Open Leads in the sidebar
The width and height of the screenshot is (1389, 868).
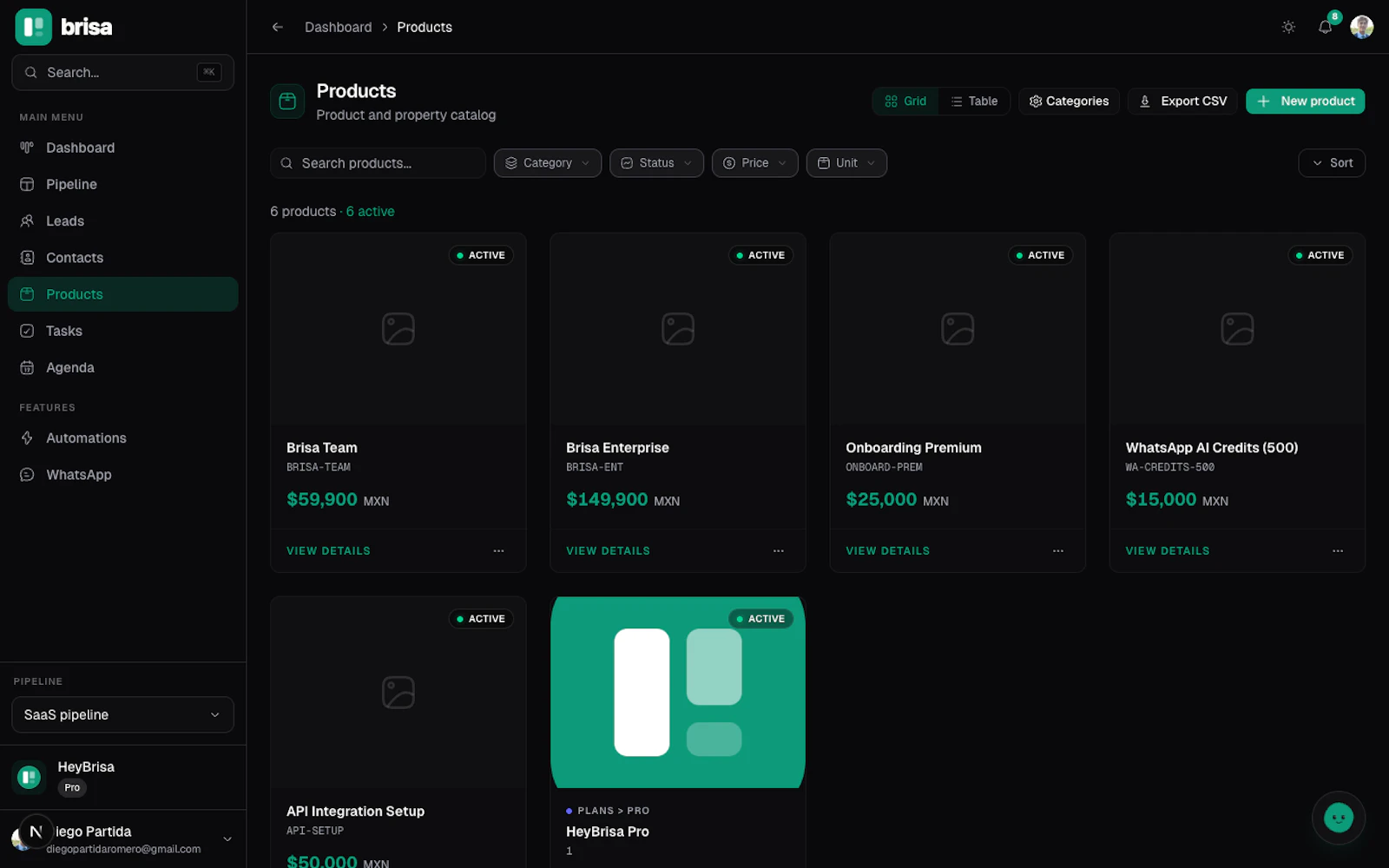pos(122,221)
